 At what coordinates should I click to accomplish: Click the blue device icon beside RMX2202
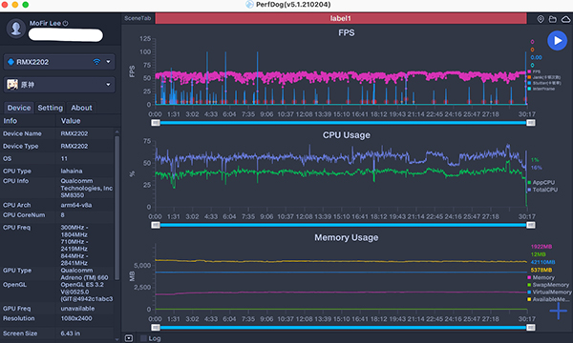pos(11,62)
